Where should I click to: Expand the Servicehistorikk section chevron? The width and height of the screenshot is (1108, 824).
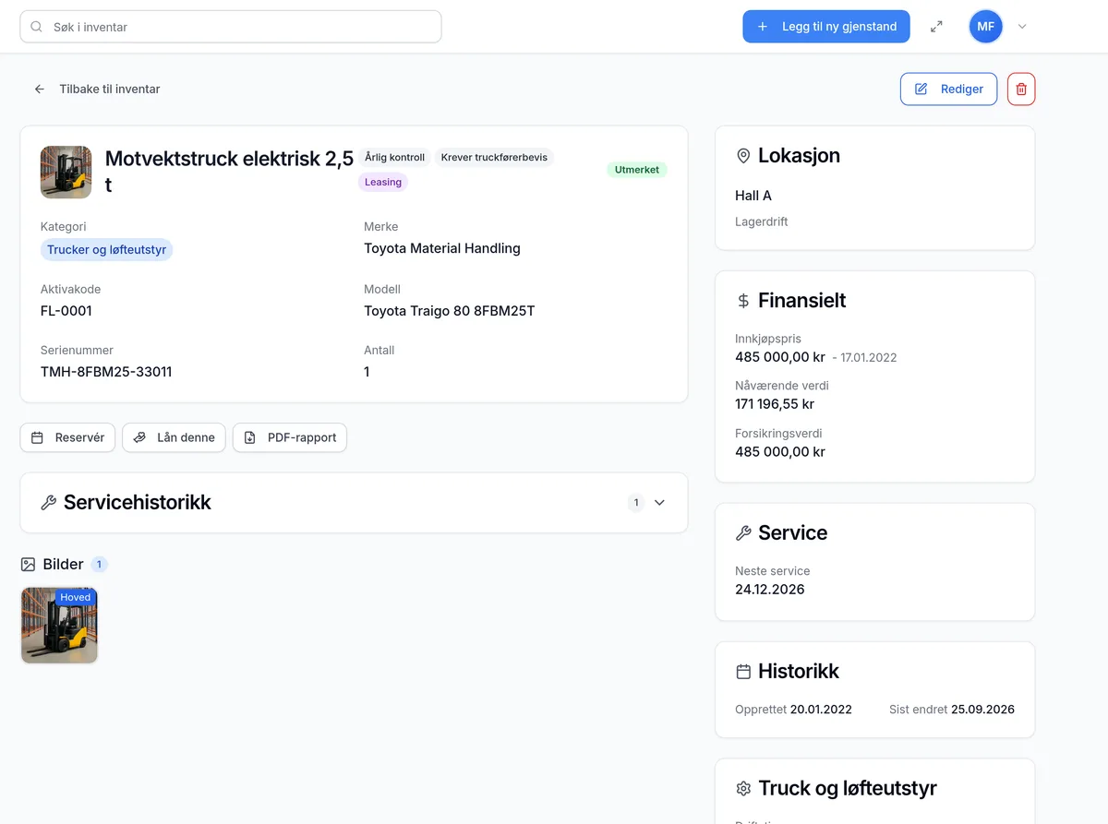(659, 503)
